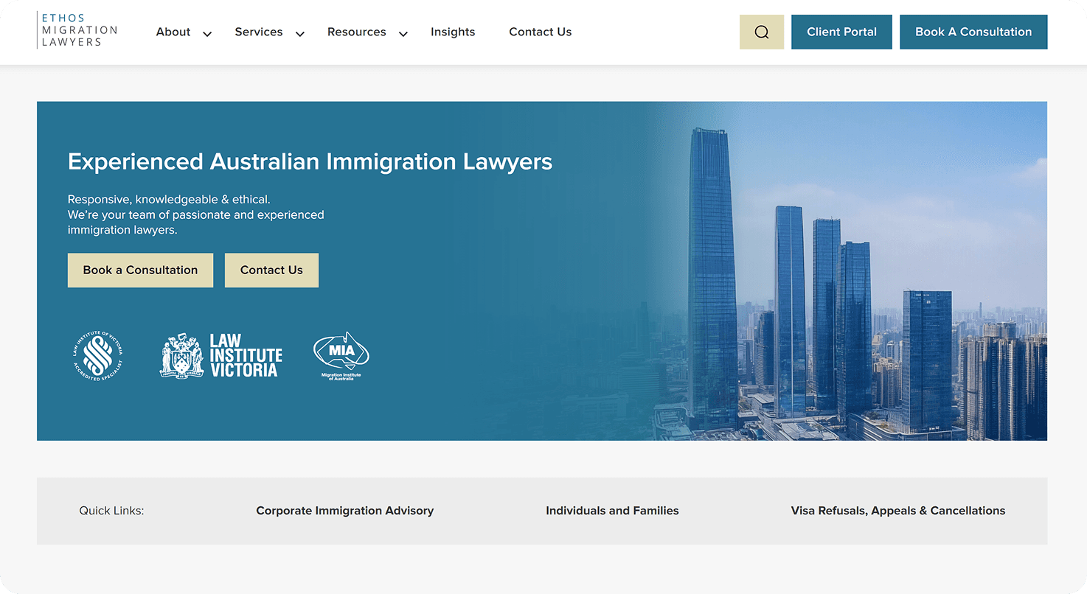Open the Ethos Migration Lawyers logo home link

tap(78, 30)
